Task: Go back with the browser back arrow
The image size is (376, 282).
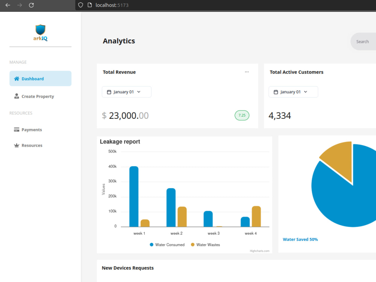Action: point(8,5)
